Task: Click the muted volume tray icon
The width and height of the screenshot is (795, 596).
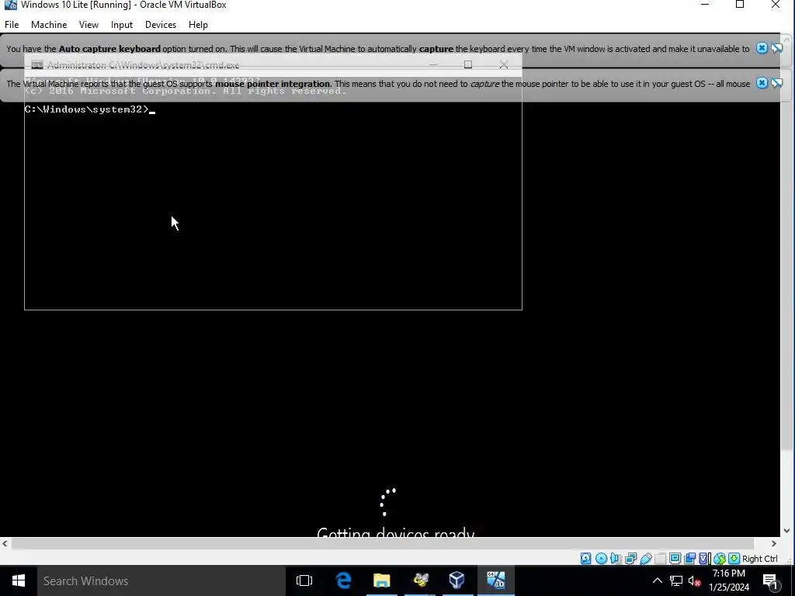Action: pos(695,580)
